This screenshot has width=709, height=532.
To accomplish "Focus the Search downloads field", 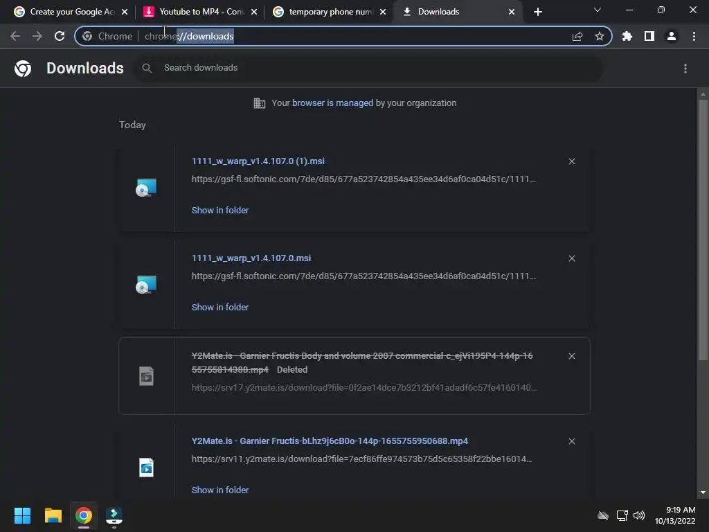I will click(x=367, y=69).
